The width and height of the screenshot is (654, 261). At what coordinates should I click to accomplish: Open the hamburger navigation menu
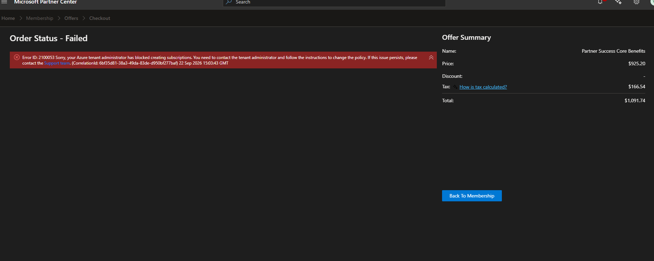4,2
